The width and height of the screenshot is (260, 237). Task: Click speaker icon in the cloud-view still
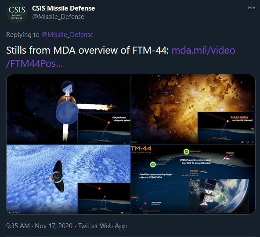point(122,213)
